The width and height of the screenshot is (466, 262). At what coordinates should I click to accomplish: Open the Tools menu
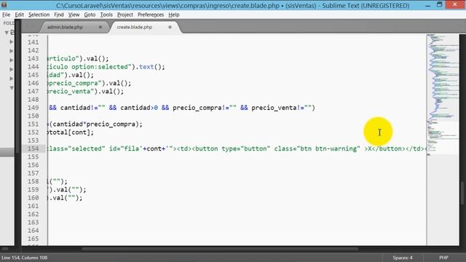pos(106,15)
